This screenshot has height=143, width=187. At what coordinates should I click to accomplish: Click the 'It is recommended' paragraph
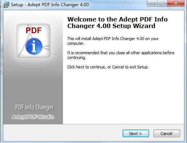pos(121,55)
